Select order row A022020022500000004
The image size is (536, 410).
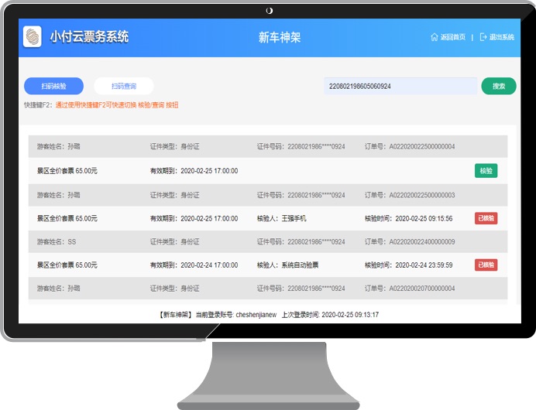pyautogui.click(x=267, y=147)
